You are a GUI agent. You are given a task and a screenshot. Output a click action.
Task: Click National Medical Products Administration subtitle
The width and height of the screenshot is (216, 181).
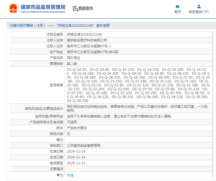(43, 12)
